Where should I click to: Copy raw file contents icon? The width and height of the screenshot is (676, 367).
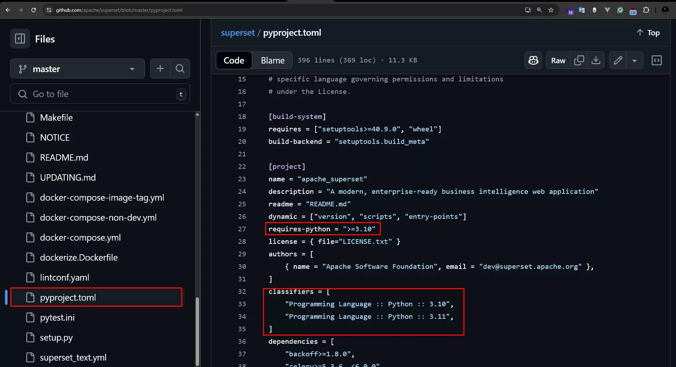(x=579, y=60)
